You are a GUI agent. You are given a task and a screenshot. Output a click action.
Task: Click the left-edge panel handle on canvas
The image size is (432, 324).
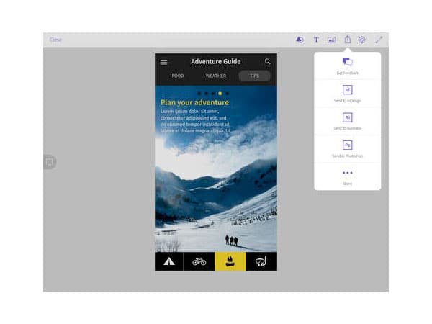pos(49,162)
